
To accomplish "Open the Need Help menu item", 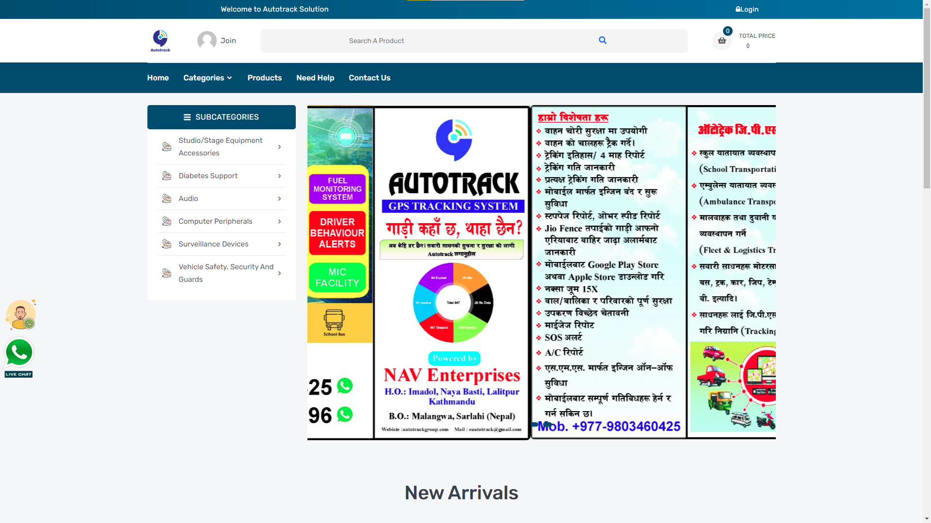I will pyautogui.click(x=315, y=77).
